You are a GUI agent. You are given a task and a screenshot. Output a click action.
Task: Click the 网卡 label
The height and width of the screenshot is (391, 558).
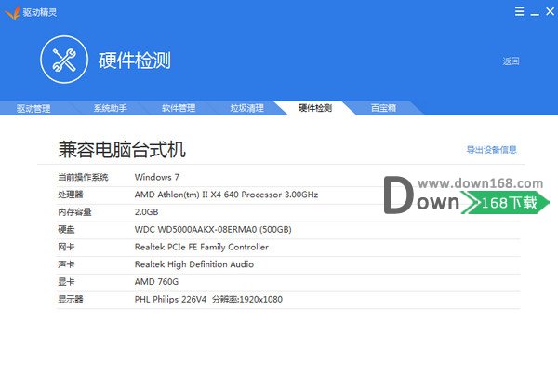click(66, 247)
